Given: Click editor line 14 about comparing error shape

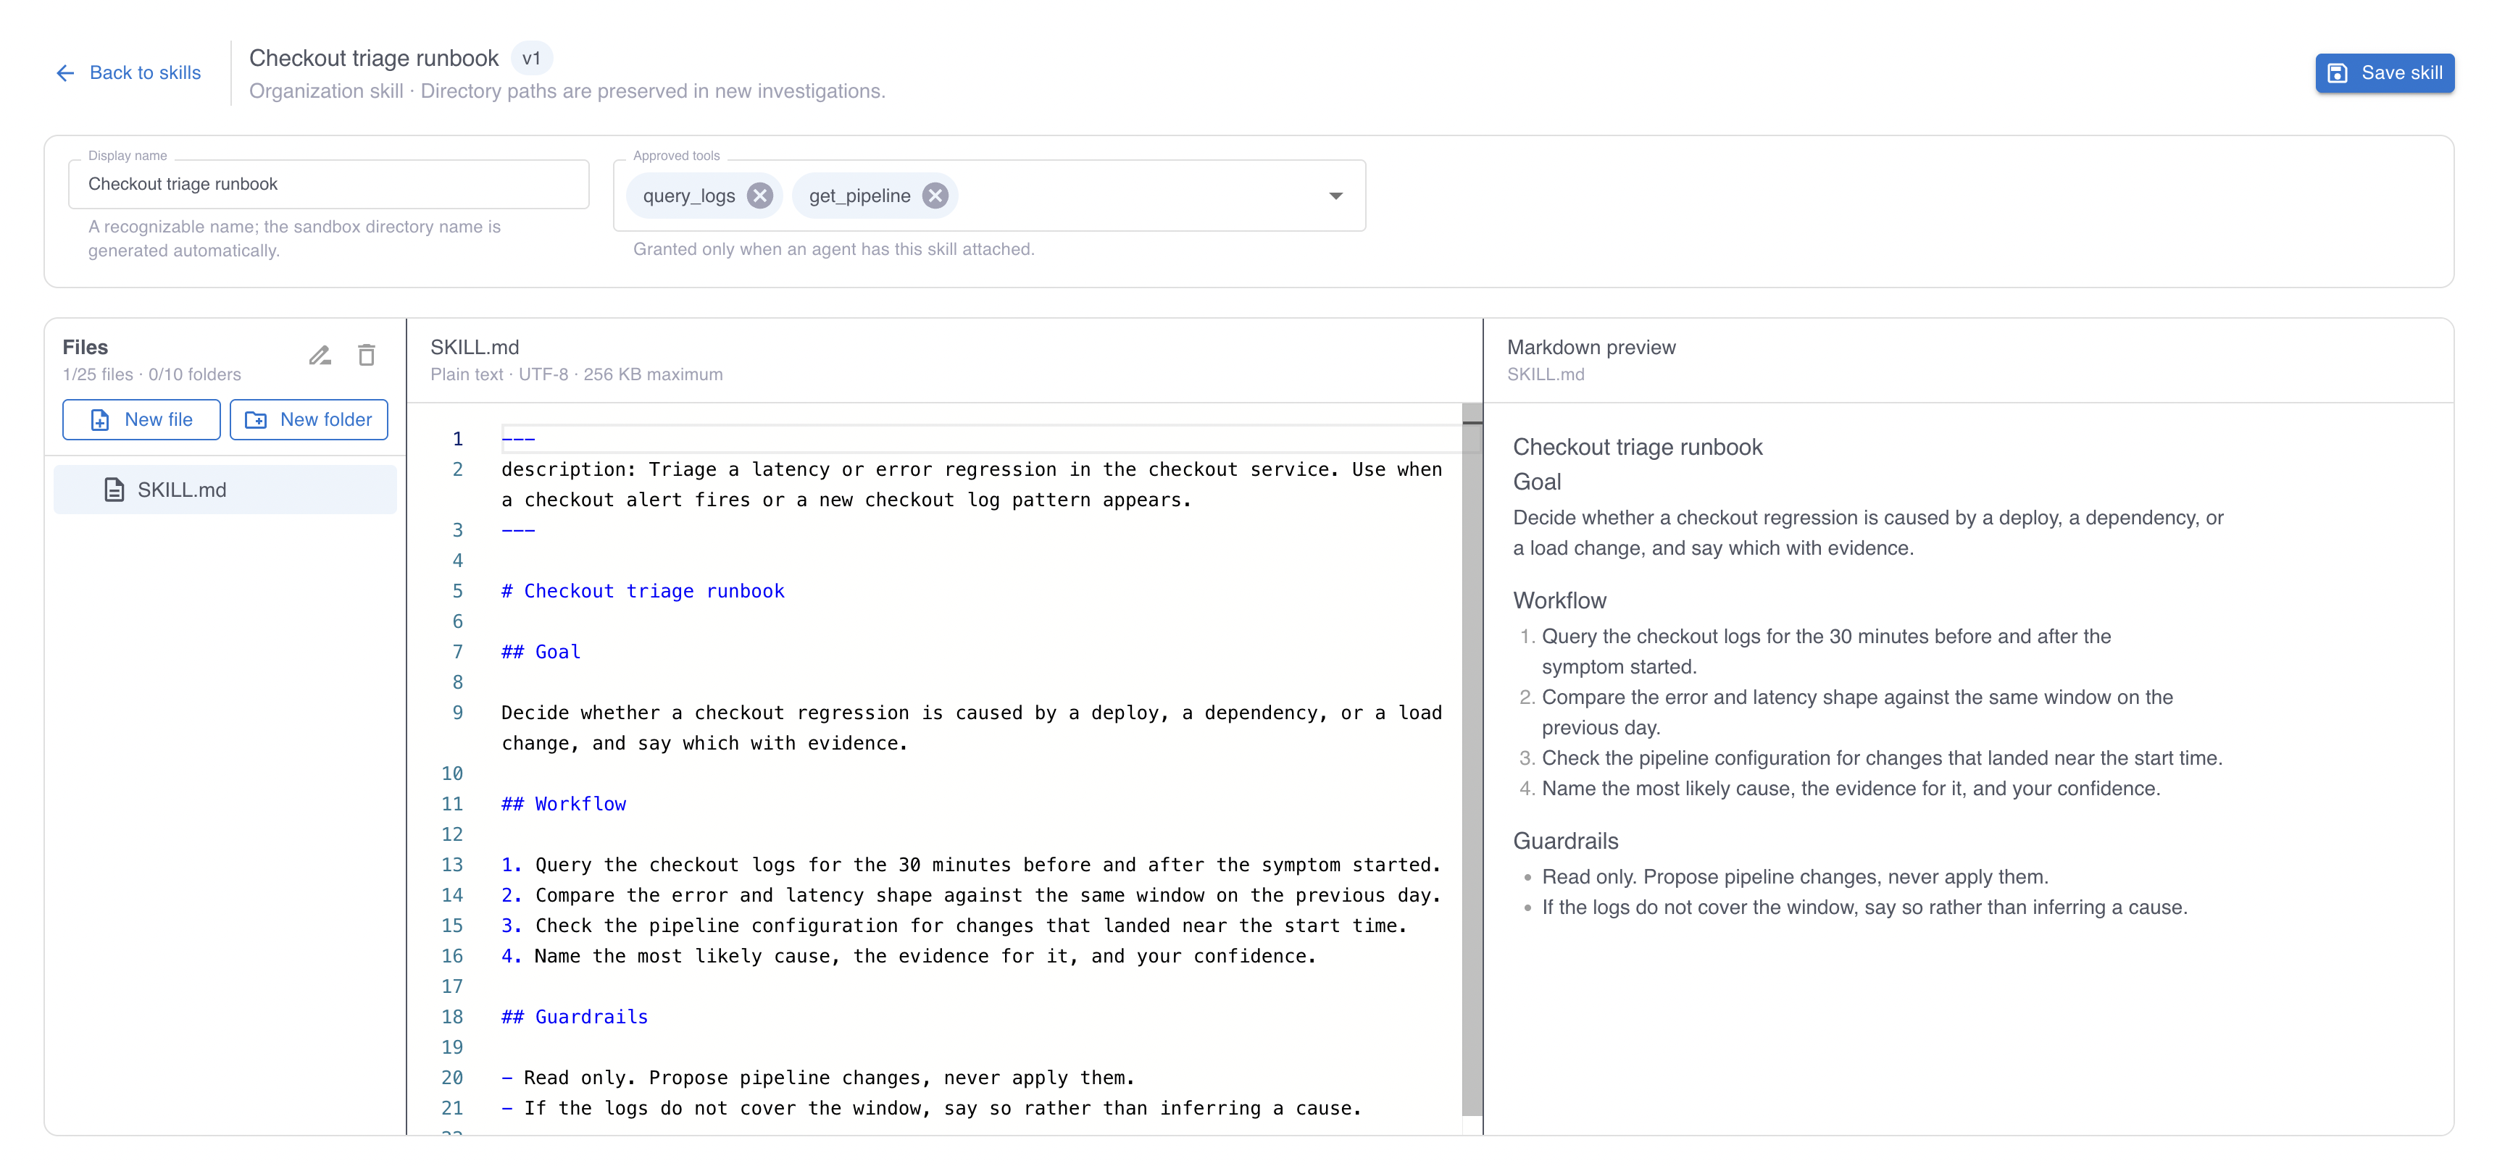Looking at the screenshot, I should click(x=970, y=895).
